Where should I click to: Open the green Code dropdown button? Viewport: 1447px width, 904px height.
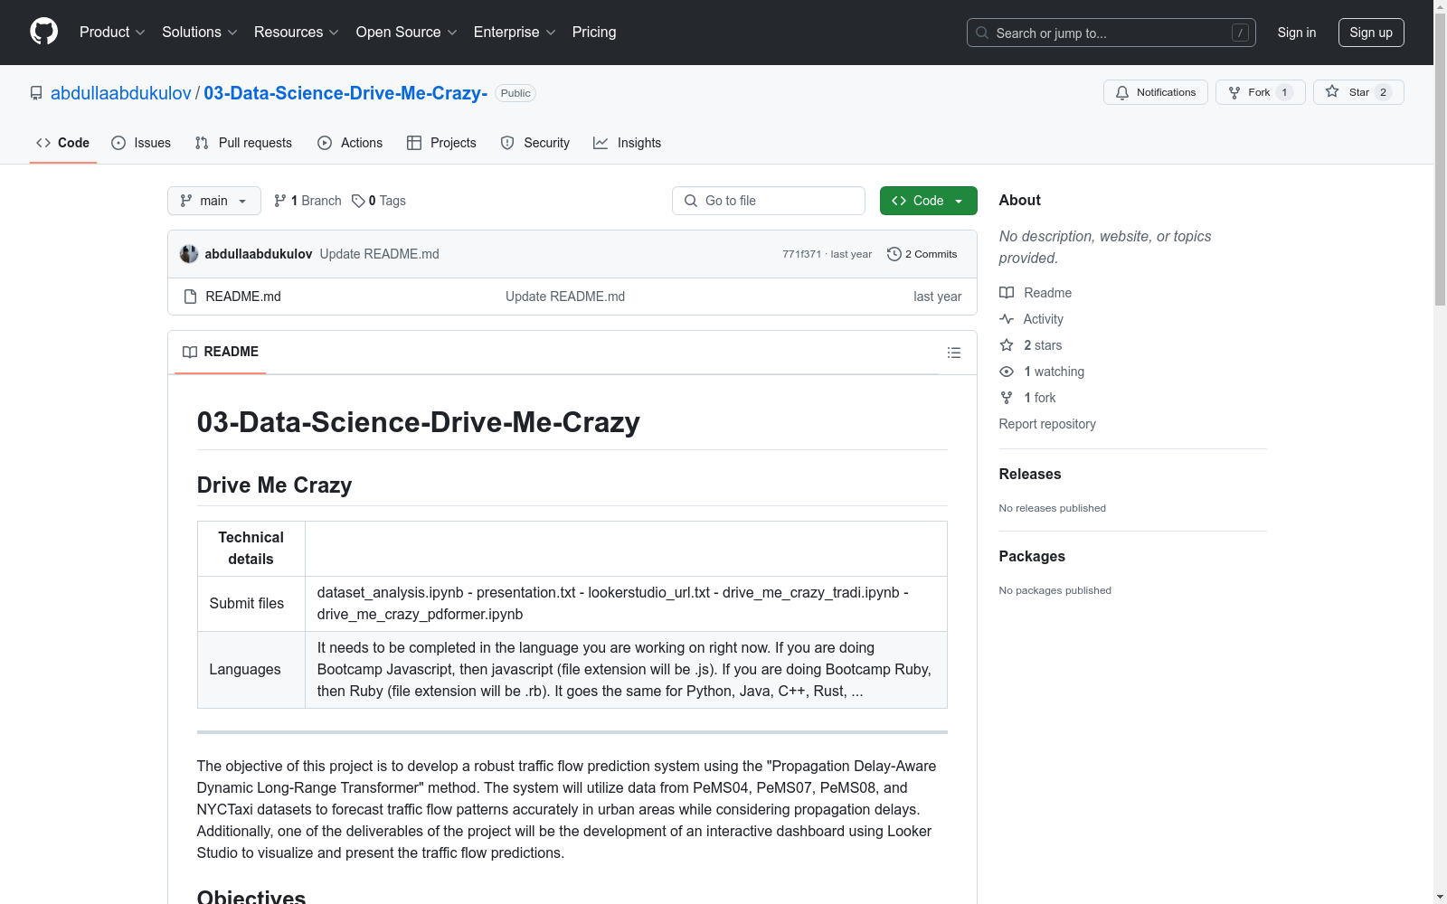[928, 201]
